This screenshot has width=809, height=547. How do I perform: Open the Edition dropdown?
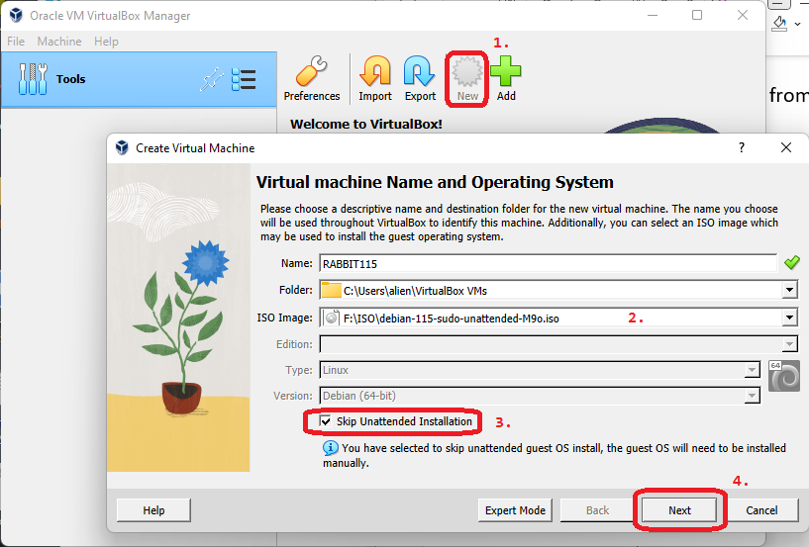(x=558, y=344)
